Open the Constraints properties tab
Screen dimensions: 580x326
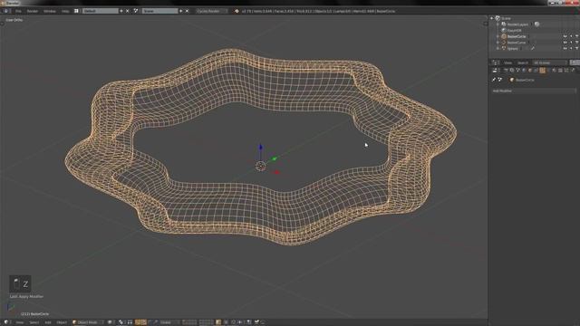(536, 71)
